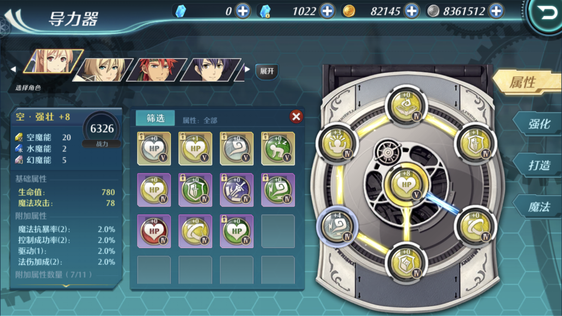Open the 打造 tab
This screenshot has width=562, height=316.
click(x=539, y=165)
